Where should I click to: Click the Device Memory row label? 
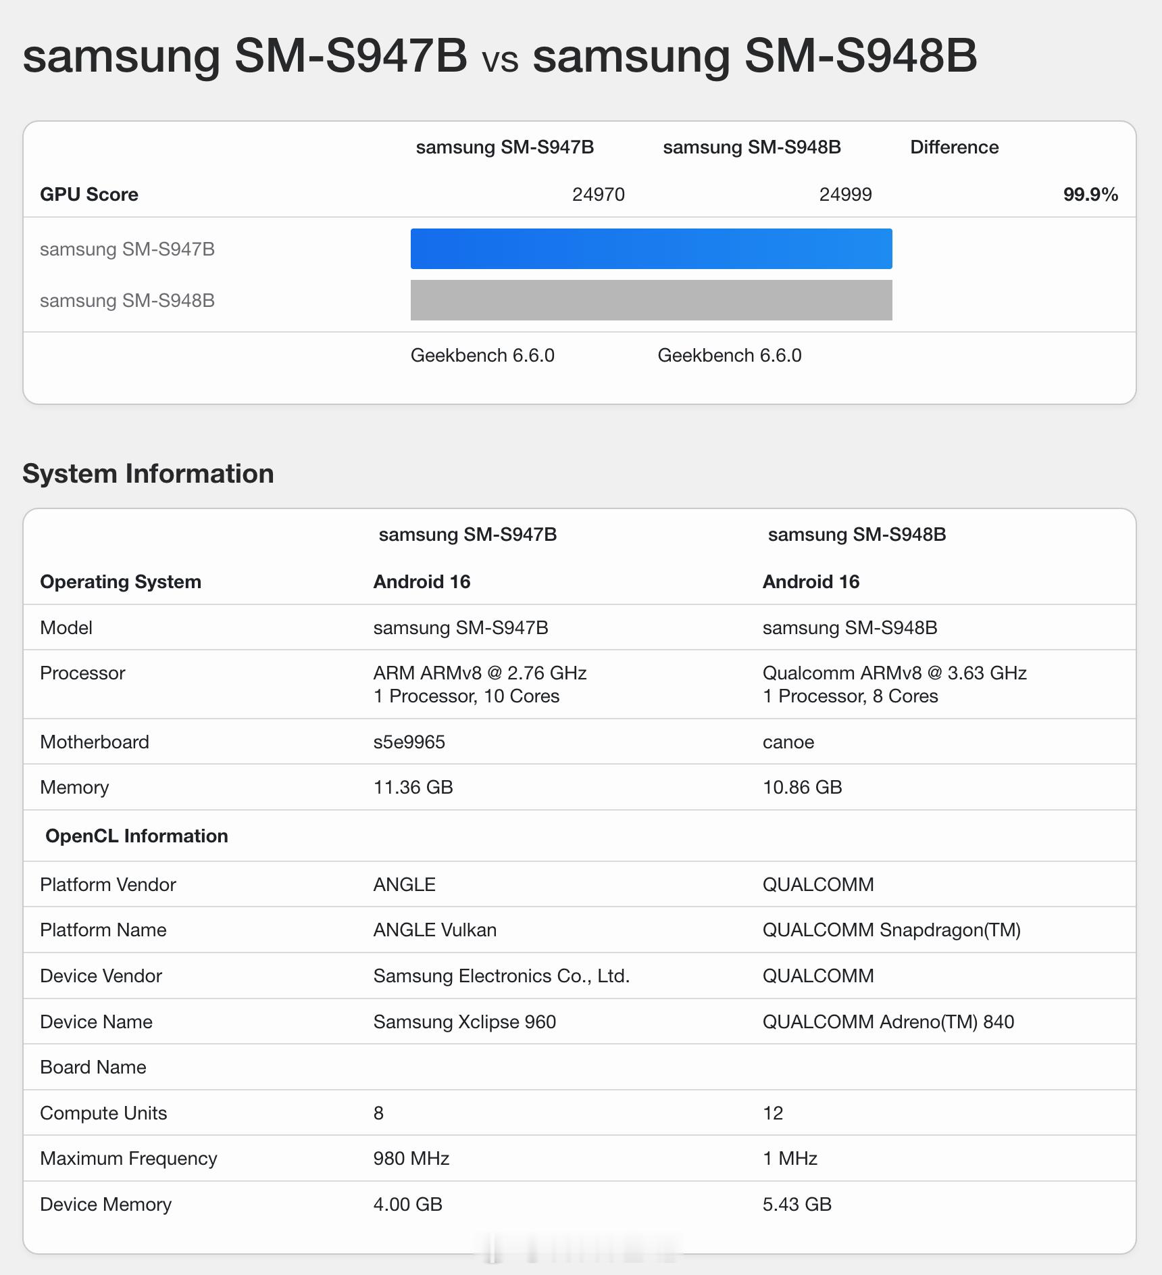pyautogui.click(x=105, y=1205)
